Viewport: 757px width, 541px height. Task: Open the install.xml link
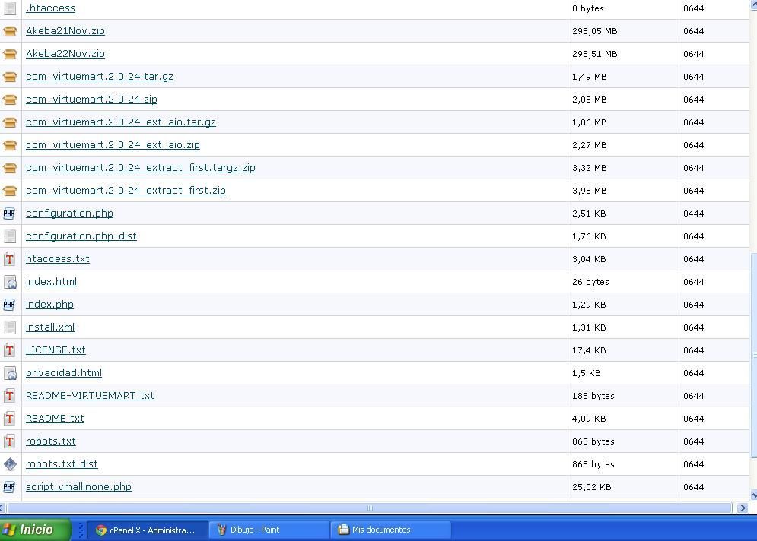(50, 327)
